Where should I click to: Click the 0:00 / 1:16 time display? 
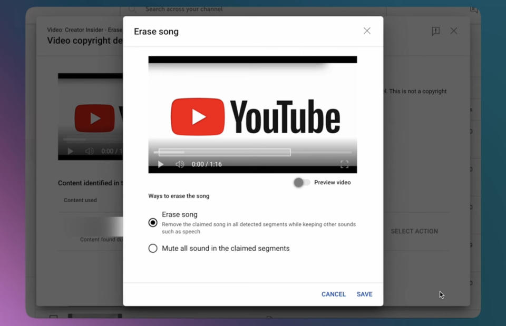[207, 164]
